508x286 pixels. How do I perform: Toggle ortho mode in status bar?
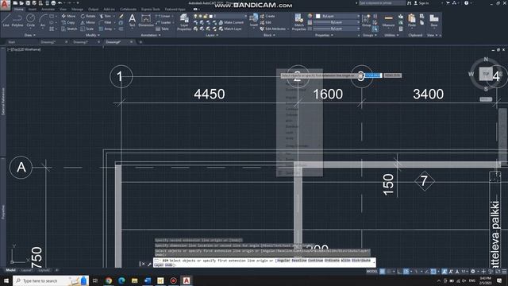(399, 272)
